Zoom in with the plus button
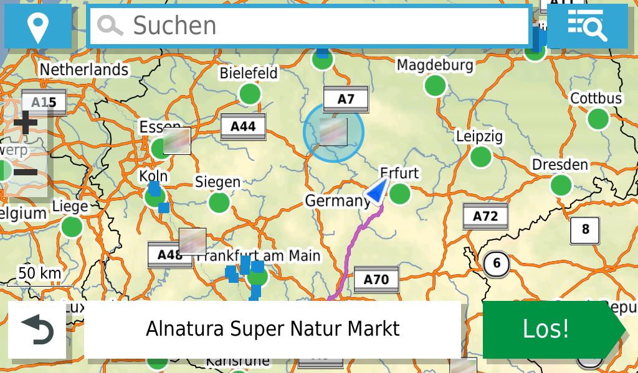The image size is (638, 373). click(x=26, y=122)
